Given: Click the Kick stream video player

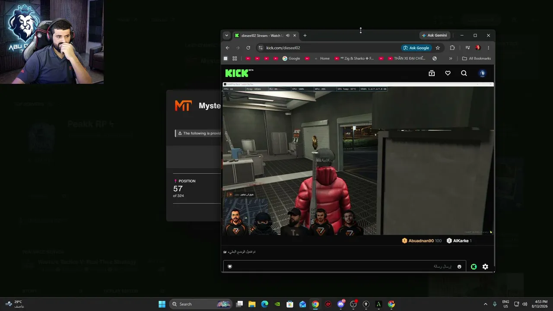Looking at the screenshot, I should coord(358,159).
